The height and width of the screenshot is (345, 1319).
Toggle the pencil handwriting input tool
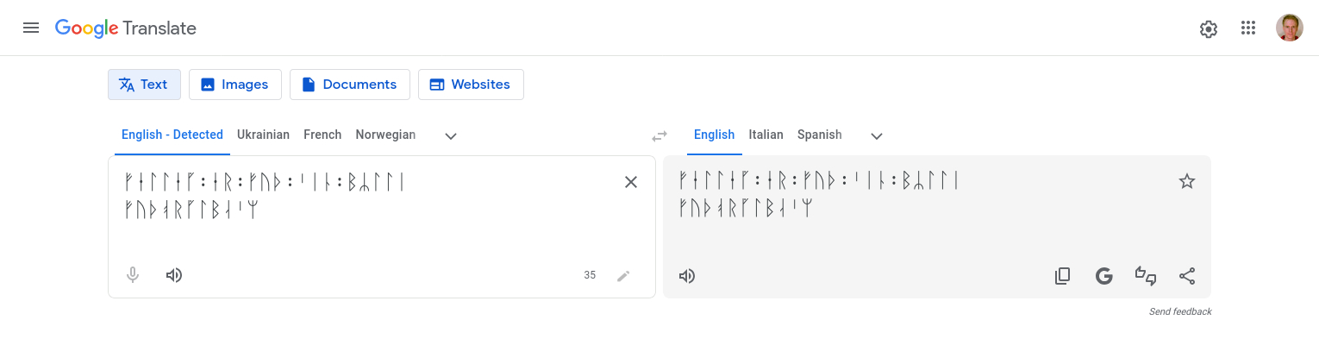[x=623, y=276]
